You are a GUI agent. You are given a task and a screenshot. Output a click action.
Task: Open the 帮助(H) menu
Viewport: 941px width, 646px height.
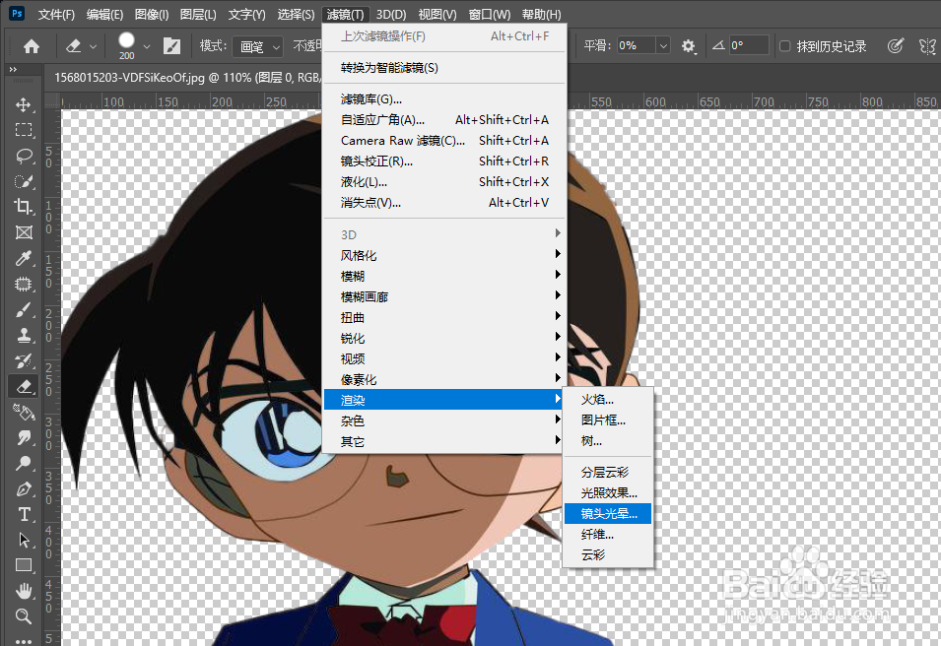[541, 15]
